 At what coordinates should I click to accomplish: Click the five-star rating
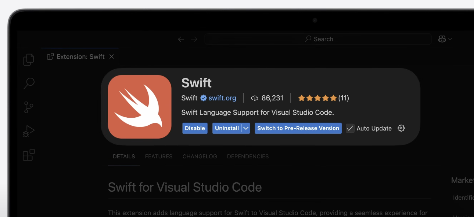(317, 98)
